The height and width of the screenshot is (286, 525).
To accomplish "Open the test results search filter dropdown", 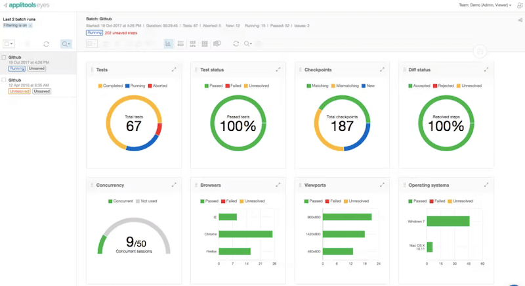I will click(x=248, y=43).
